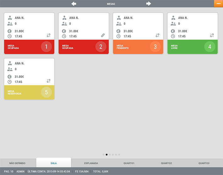Click the link icon on table 2 card

coord(103,36)
